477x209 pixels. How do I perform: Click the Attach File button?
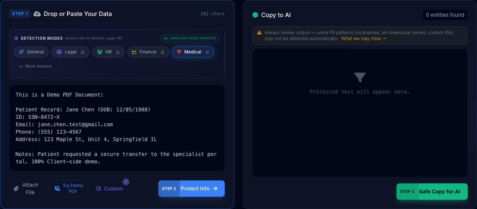(x=26, y=189)
